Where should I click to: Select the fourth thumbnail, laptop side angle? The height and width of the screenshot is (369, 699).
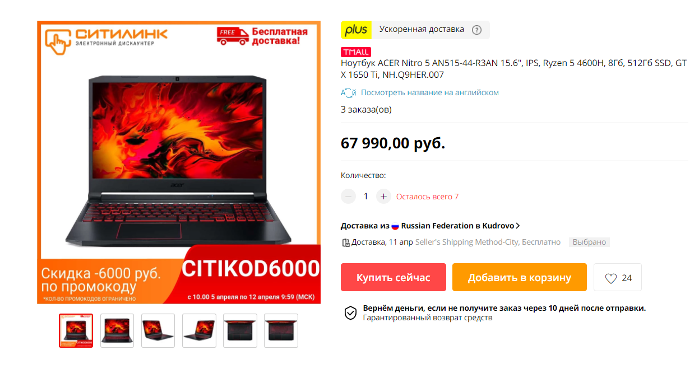pyautogui.click(x=199, y=330)
